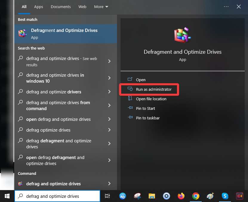Image resolution: width=248 pixels, height=202 pixels.
Task: Click the Open action icon
Action: pos(130,79)
